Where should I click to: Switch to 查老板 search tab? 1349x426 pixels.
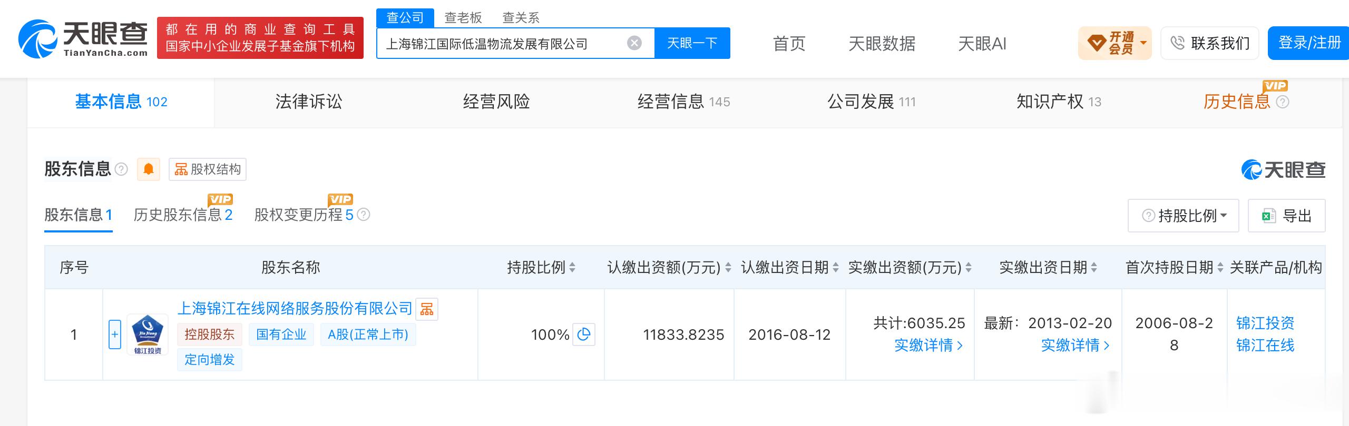pos(463,18)
